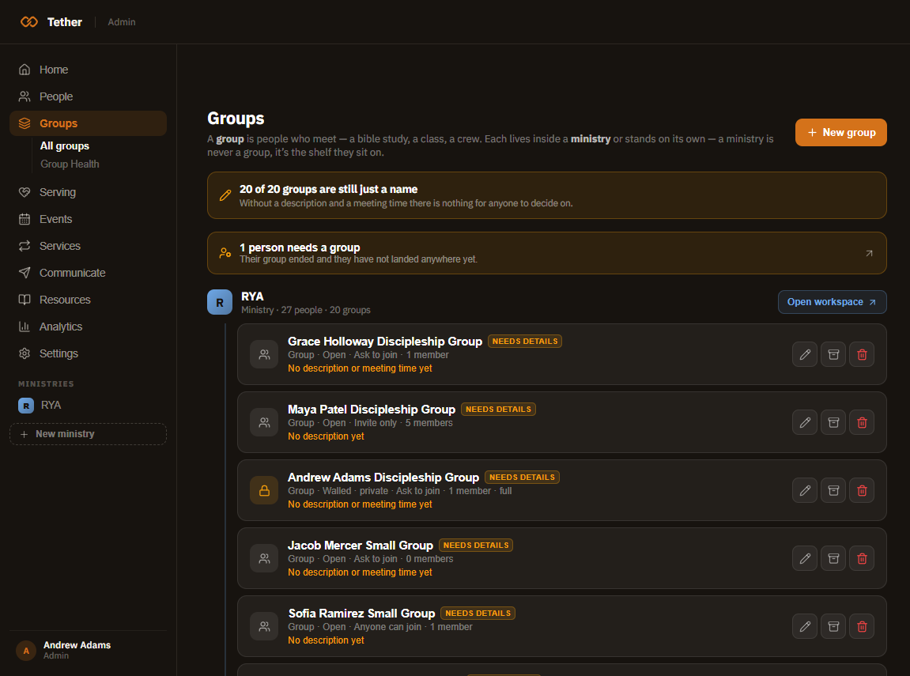Archive Jacob Mercer Small Group
The height and width of the screenshot is (676, 910).
point(833,558)
